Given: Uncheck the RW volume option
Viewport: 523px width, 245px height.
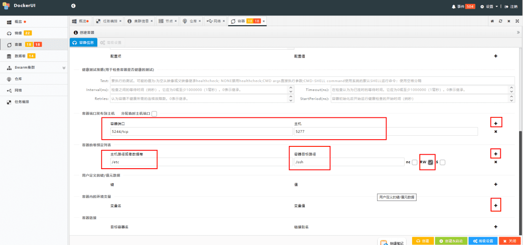Looking at the screenshot, I should coord(430,162).
